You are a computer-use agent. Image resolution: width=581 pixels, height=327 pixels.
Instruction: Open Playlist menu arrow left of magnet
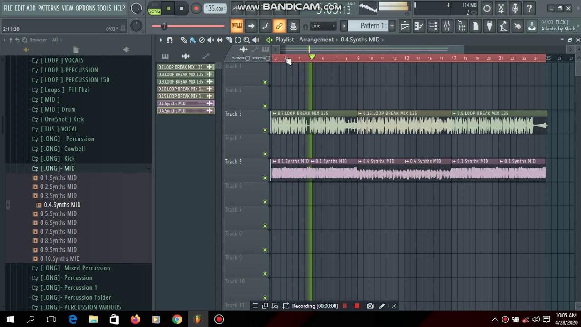point(161,40)
